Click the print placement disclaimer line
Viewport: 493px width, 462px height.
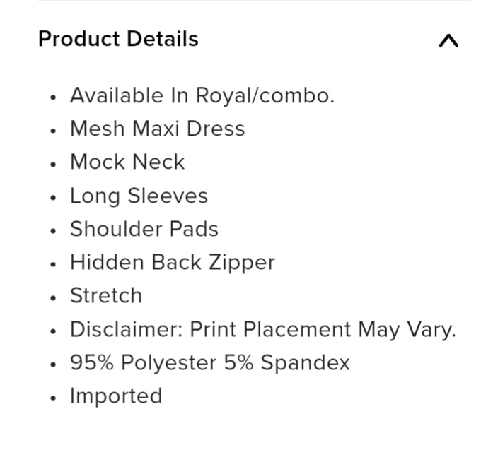click(x=262, y=330)
